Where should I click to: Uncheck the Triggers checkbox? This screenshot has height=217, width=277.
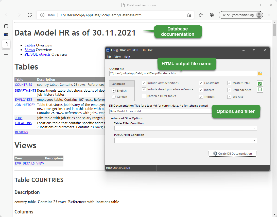point(201,97)
